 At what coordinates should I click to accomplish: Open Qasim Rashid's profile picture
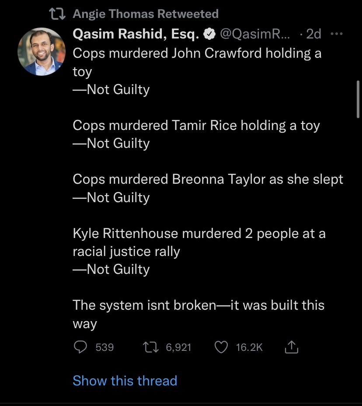pyautogui.click(x=42, y=52)
